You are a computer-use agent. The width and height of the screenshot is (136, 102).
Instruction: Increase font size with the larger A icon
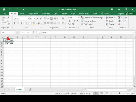coord(37,19)
